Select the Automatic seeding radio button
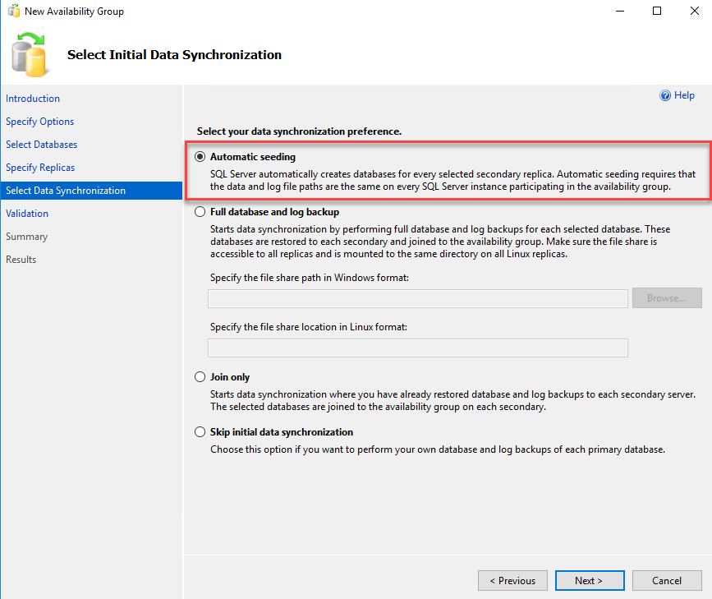712x599 pixels. click(200, 157)
